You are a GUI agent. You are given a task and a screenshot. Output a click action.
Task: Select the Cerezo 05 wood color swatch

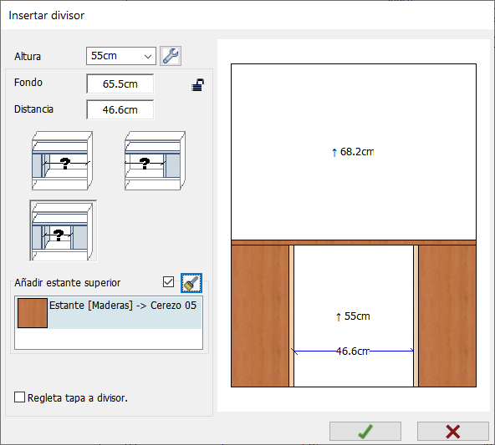click(x=33, y=313)
